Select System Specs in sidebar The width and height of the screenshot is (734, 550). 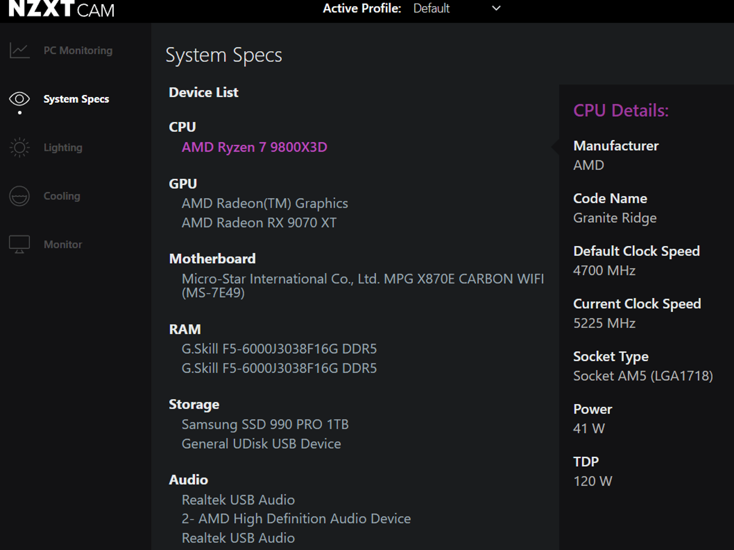[76, 99]
